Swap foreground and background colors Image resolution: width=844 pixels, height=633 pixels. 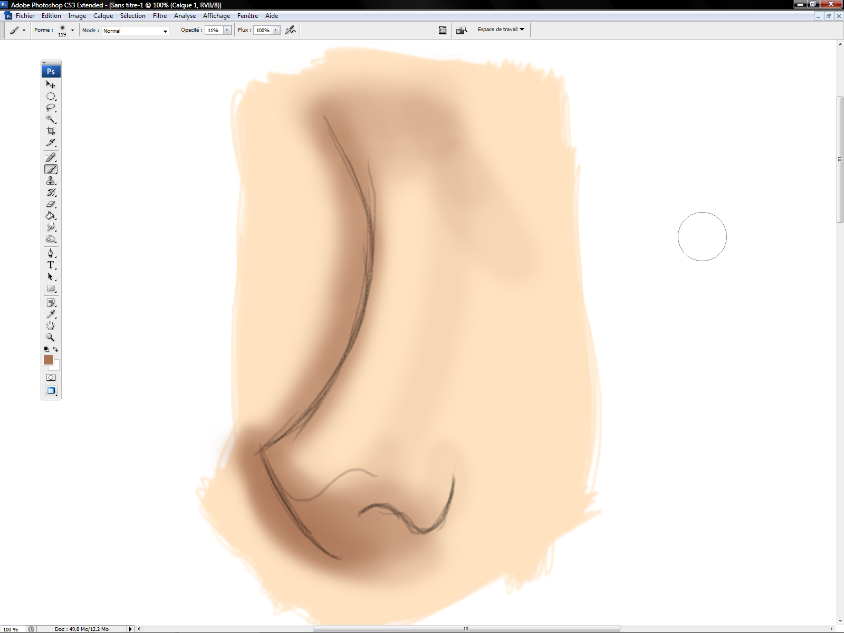click(55, 349)
